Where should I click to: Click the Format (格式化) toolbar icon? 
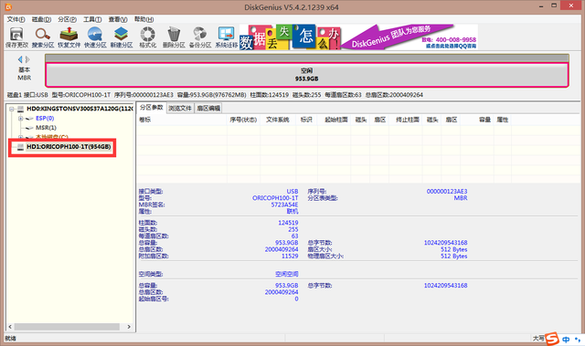(148, 37)
